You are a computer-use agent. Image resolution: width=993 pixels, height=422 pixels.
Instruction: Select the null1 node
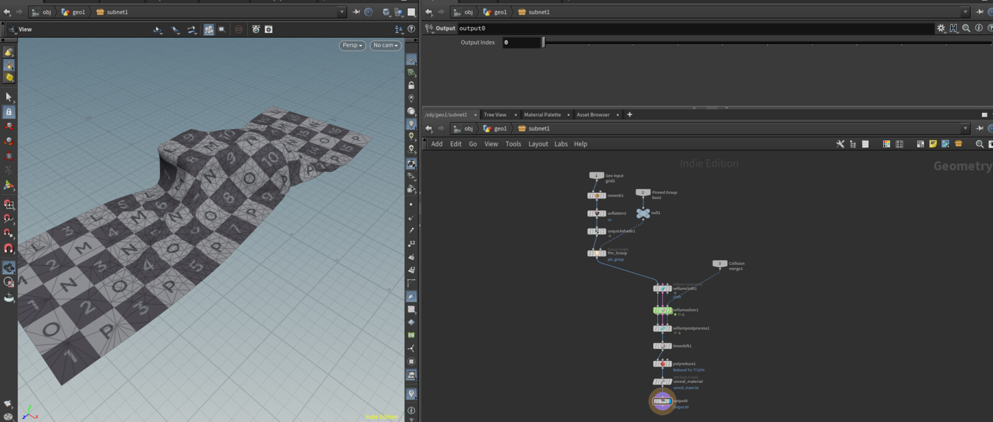click(x=643, y=213)
